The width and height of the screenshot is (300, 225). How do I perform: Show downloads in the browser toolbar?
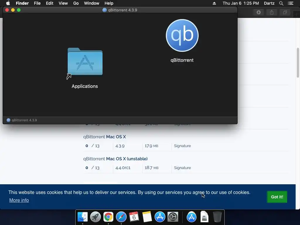click(259, 12)
